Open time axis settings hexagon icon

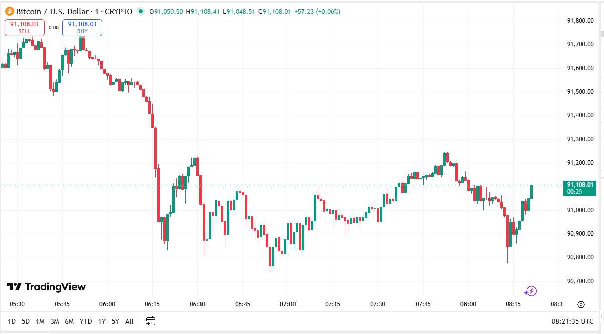coord(581,304)
